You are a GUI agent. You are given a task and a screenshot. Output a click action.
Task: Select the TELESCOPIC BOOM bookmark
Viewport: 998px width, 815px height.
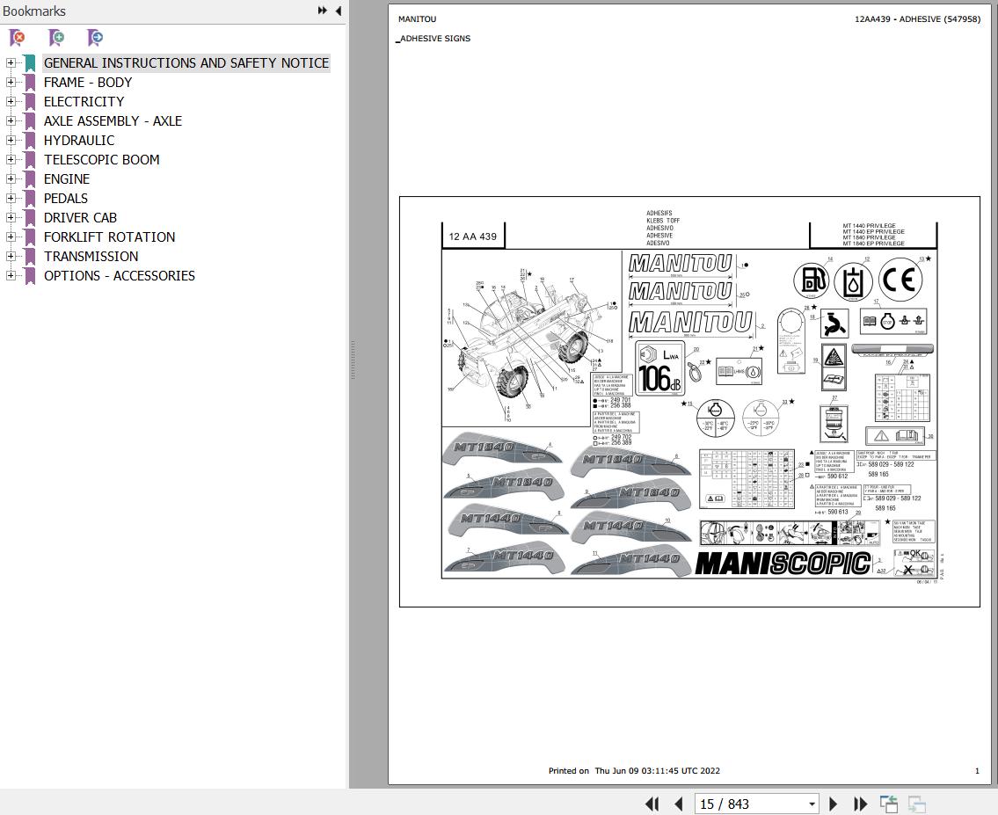(x=102, y=160)
